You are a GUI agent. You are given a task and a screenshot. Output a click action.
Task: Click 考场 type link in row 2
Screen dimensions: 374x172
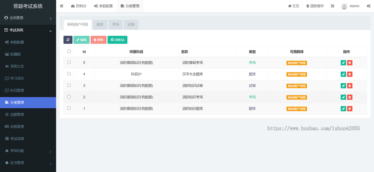pyautogui.click(x=252, y=97)
